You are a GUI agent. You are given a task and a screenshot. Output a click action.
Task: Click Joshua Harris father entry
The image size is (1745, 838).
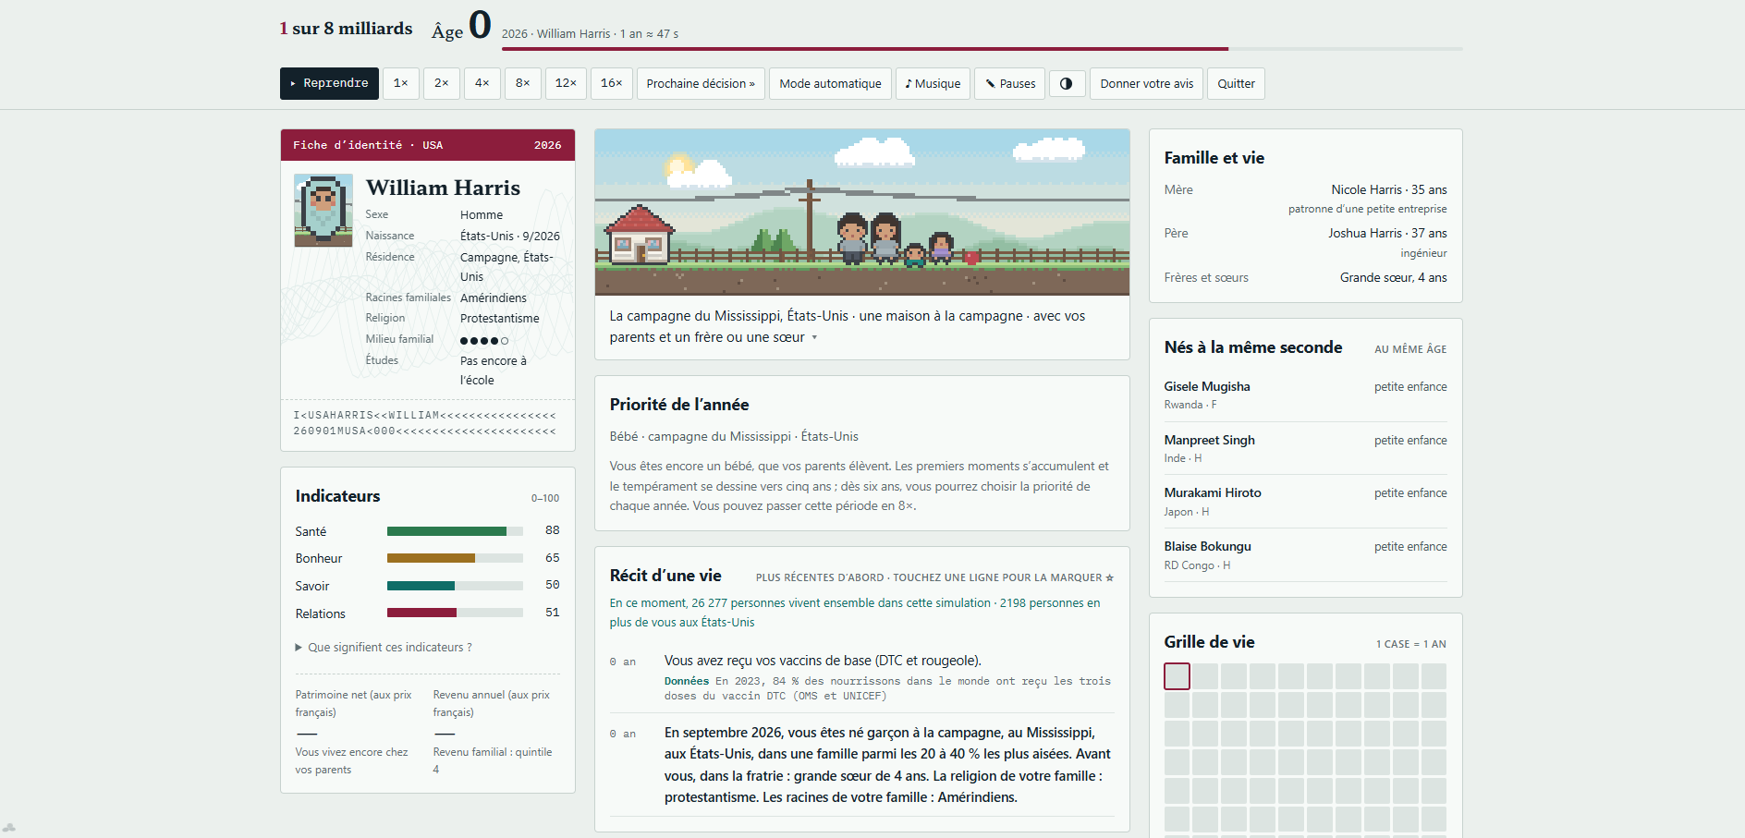pos(1305,242)
